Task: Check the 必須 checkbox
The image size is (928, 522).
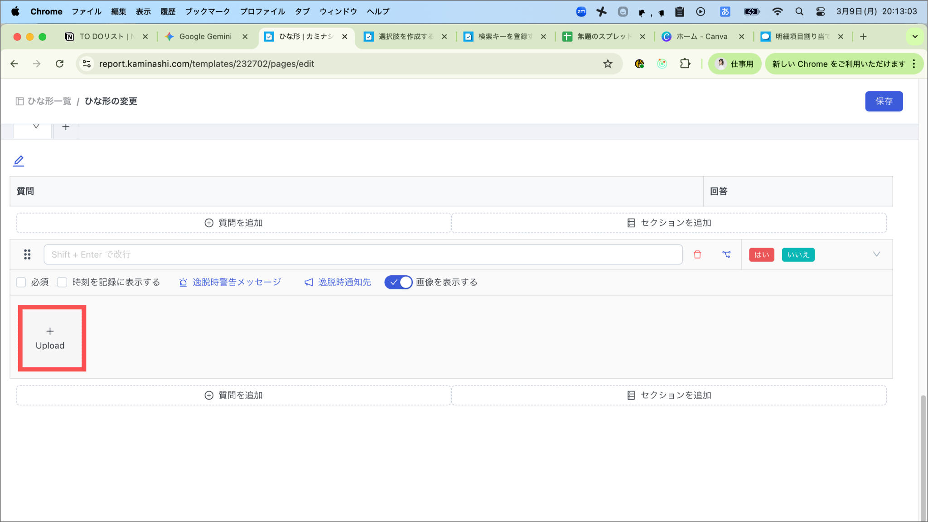Action: tap(21, 282)
